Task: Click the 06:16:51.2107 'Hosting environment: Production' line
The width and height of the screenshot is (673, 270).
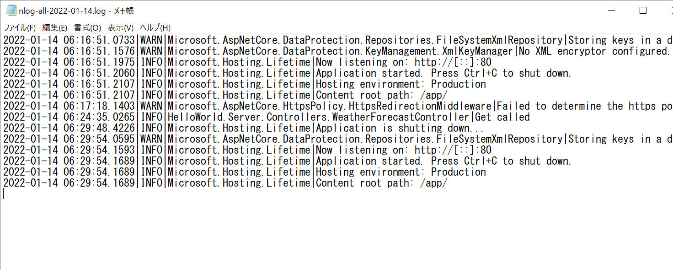Action: click(x=245, y=84)
